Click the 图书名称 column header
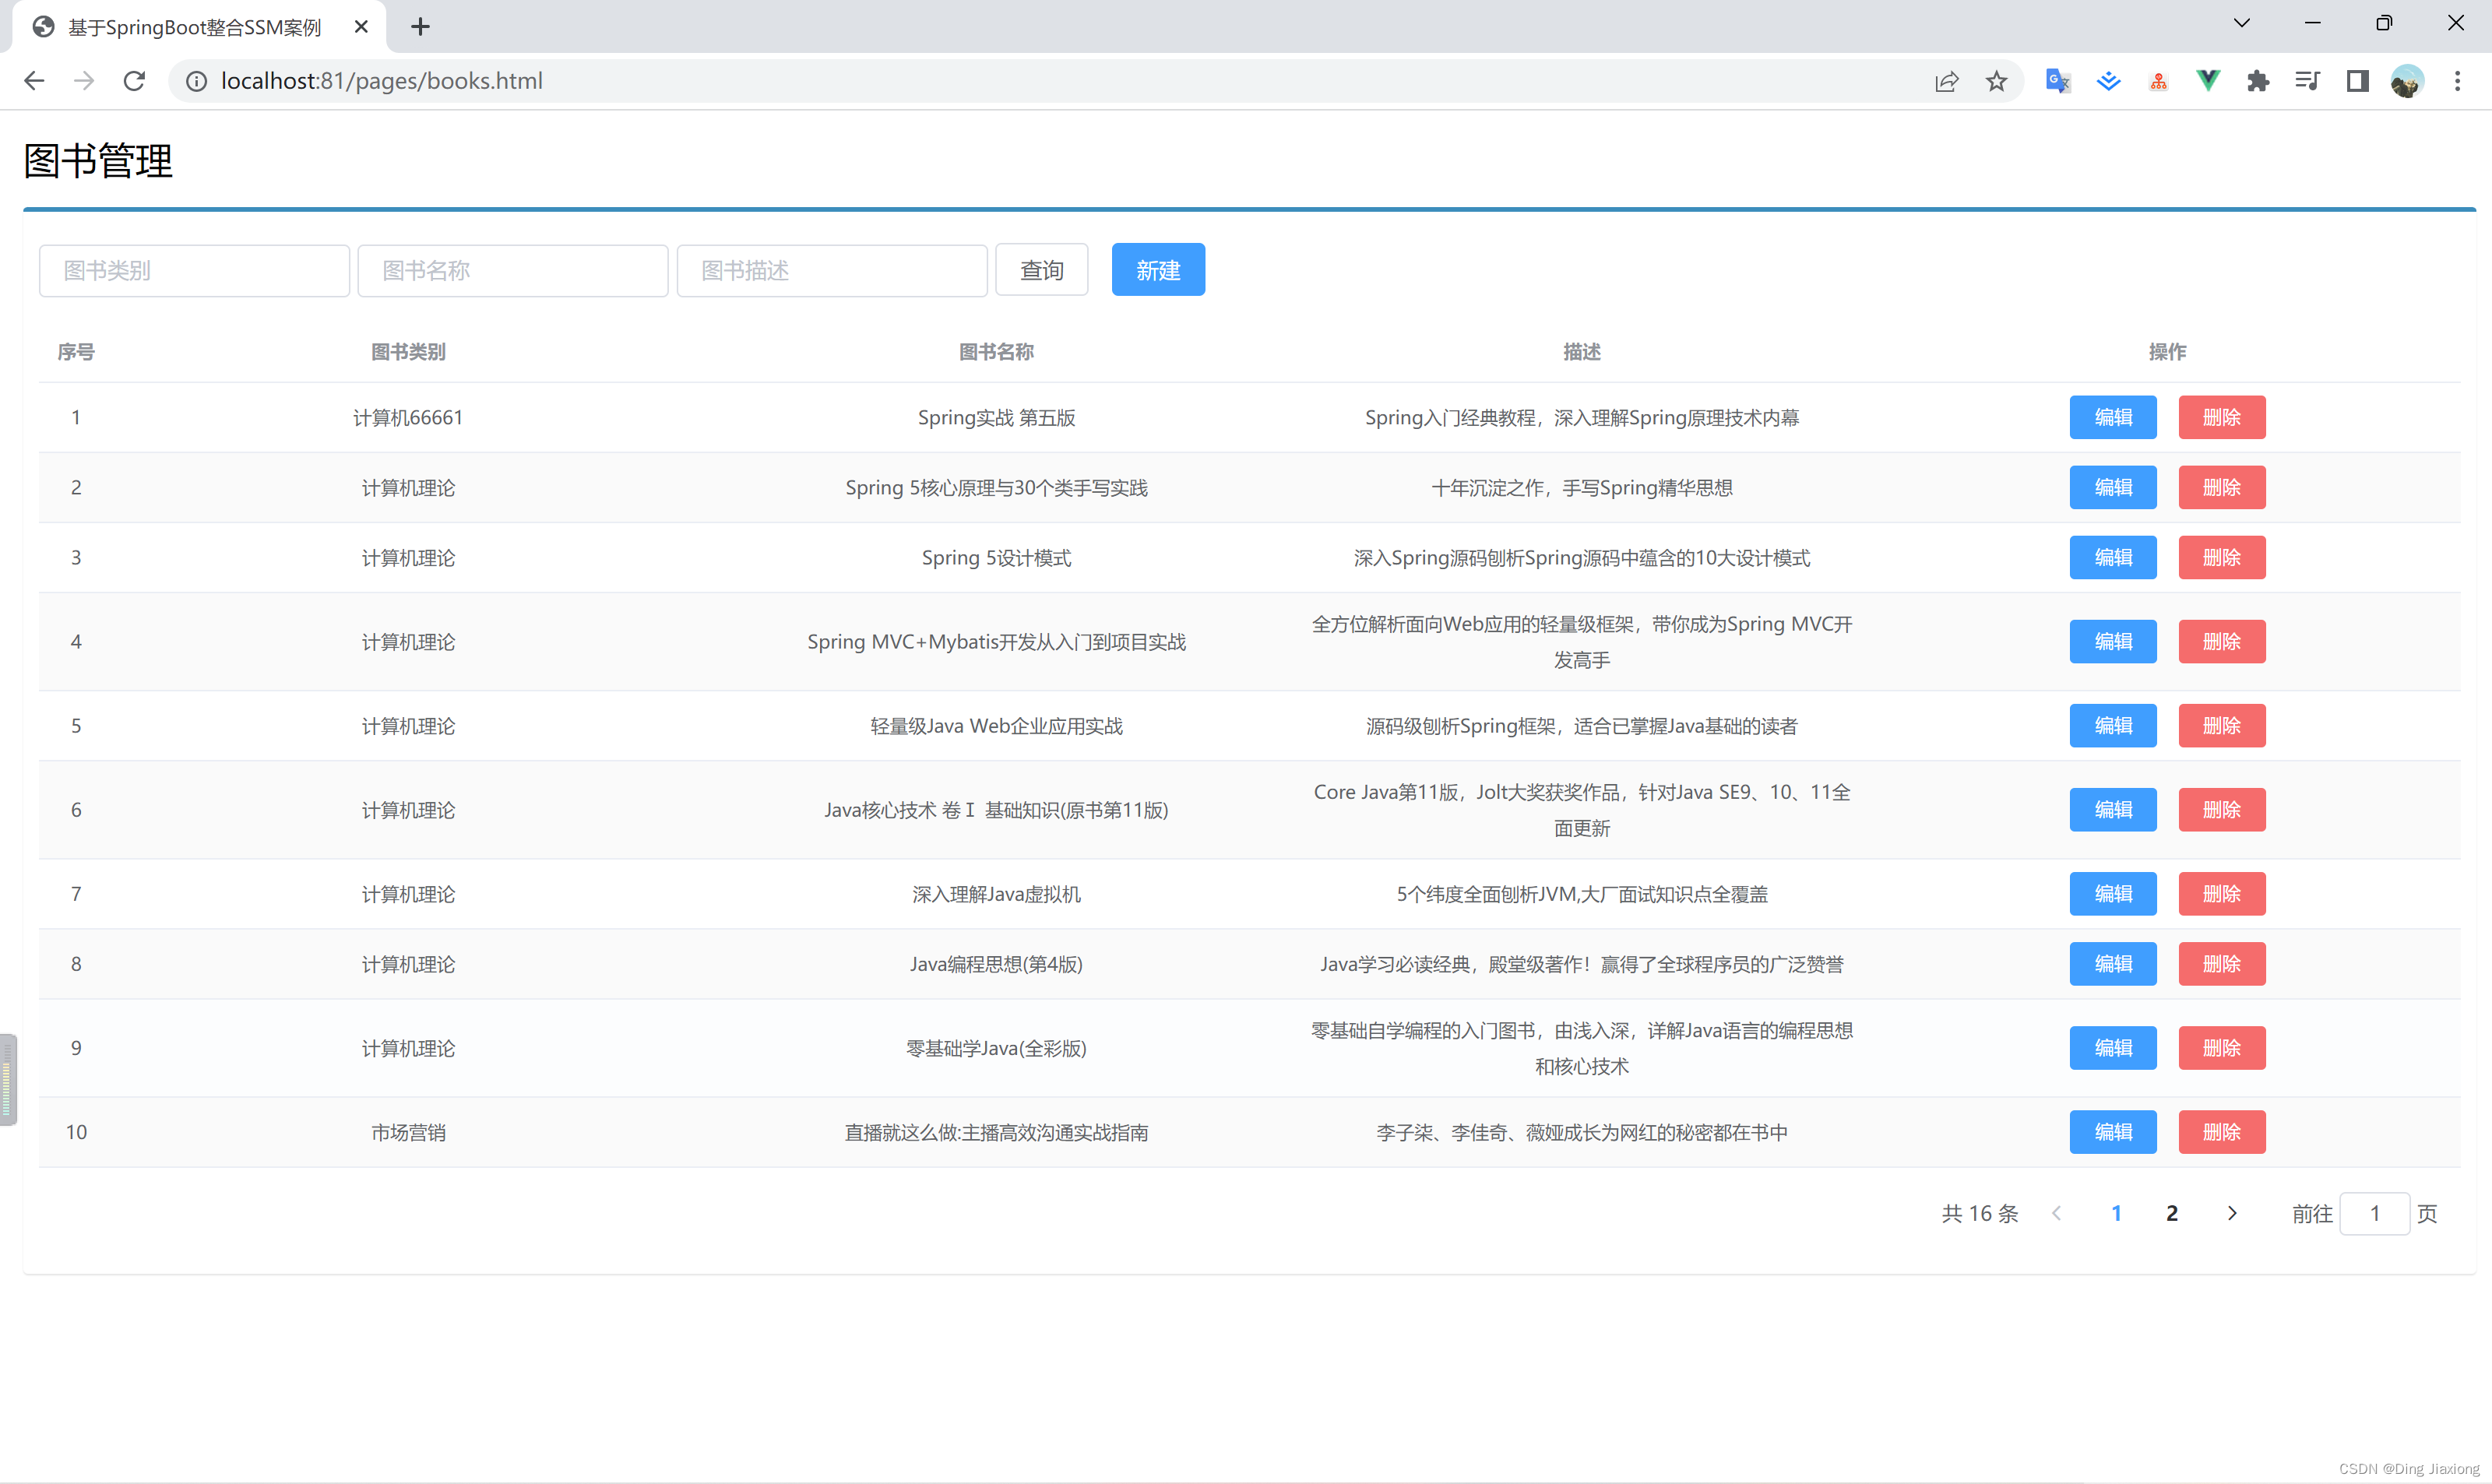This screenshot has width=2492, height=1484. [996, 352]
